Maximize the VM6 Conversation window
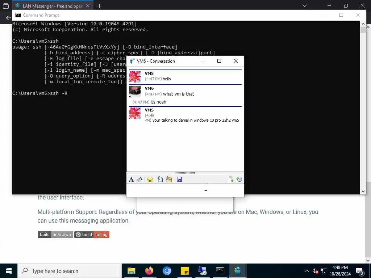Image resolution: width=371 pixels, height=278 pixels. coord(219,61)
